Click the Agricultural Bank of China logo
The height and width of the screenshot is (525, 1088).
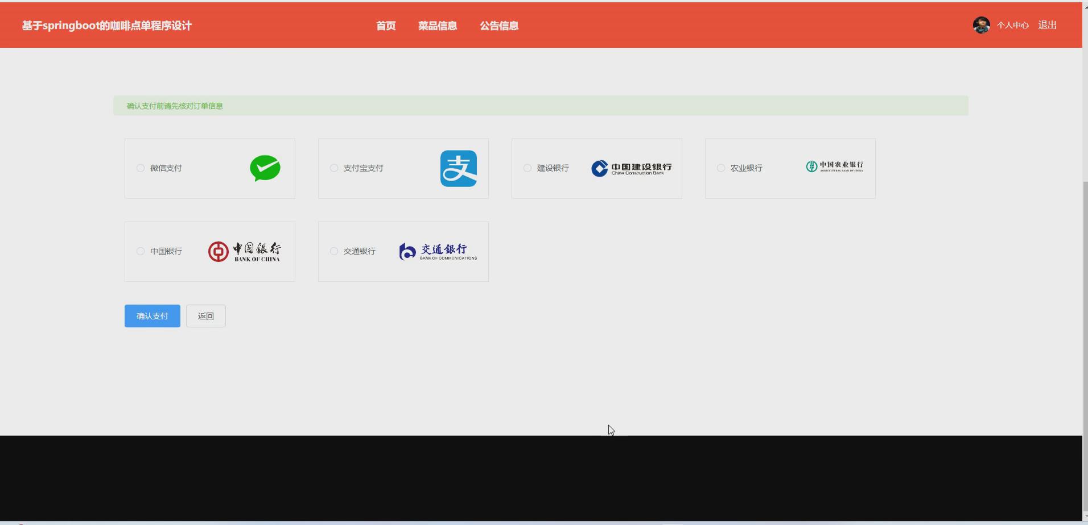835,166
